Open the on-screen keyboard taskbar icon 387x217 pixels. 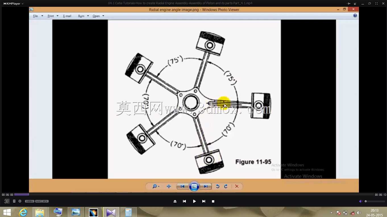pos(58,212)
